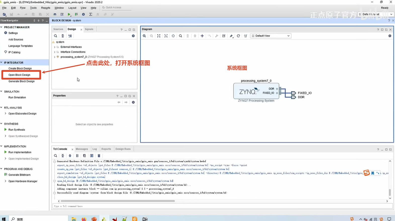
Task: Click Generate Block Design
Action: pos(22,81)
